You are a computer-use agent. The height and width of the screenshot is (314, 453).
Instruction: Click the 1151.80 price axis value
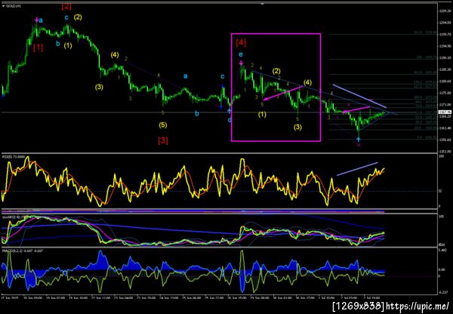(444, 152)
